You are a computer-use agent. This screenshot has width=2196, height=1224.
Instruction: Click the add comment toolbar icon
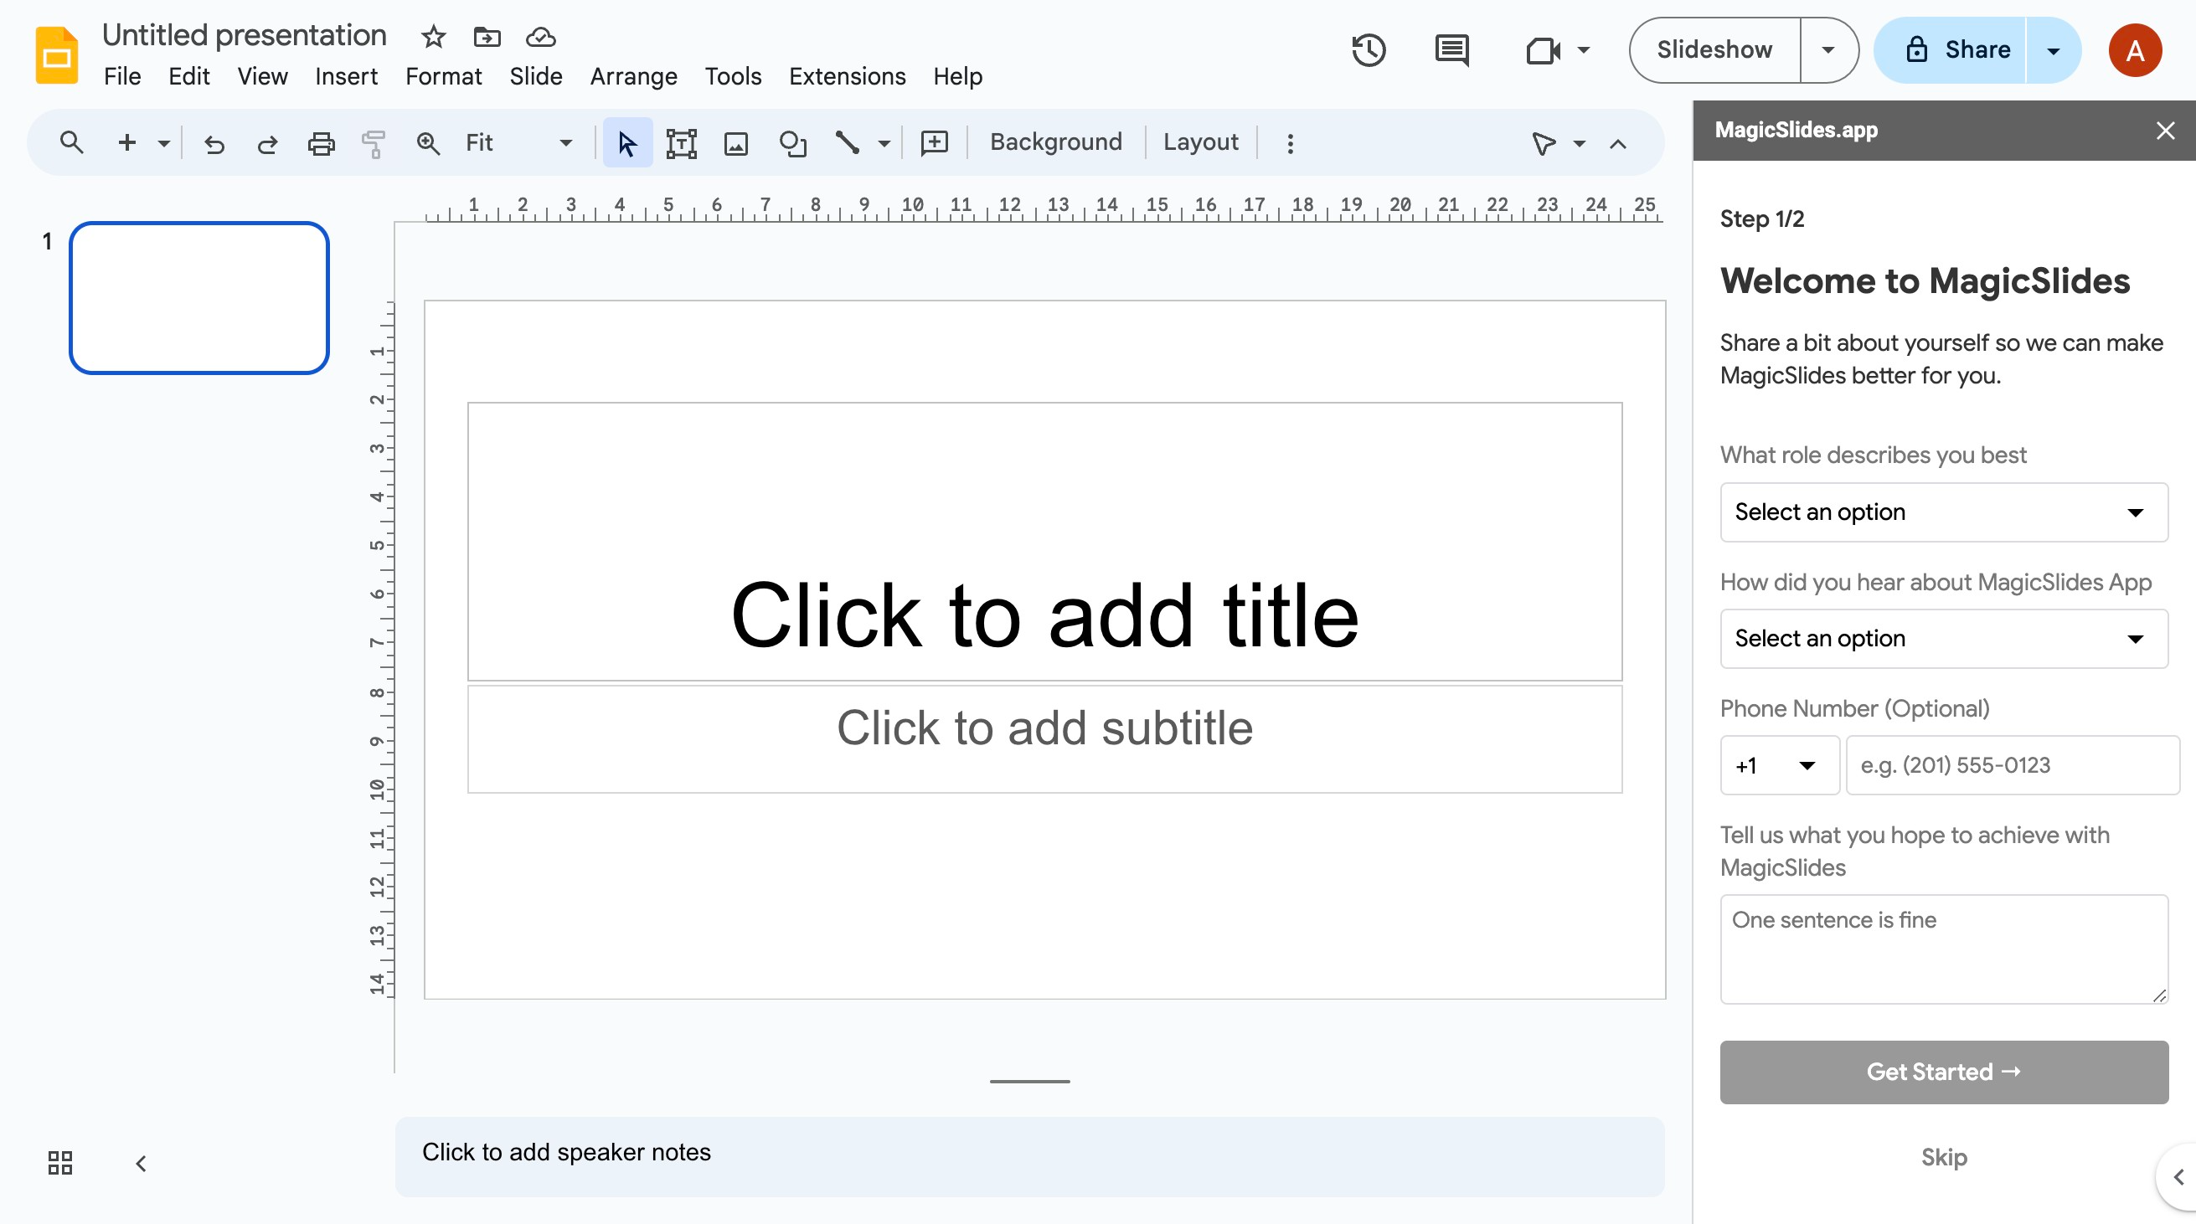(x=935, y=143)
